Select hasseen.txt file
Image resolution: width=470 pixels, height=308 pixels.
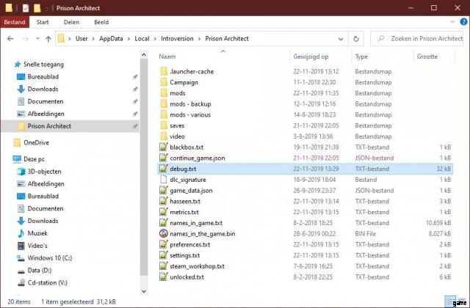(x=185, y=201)
